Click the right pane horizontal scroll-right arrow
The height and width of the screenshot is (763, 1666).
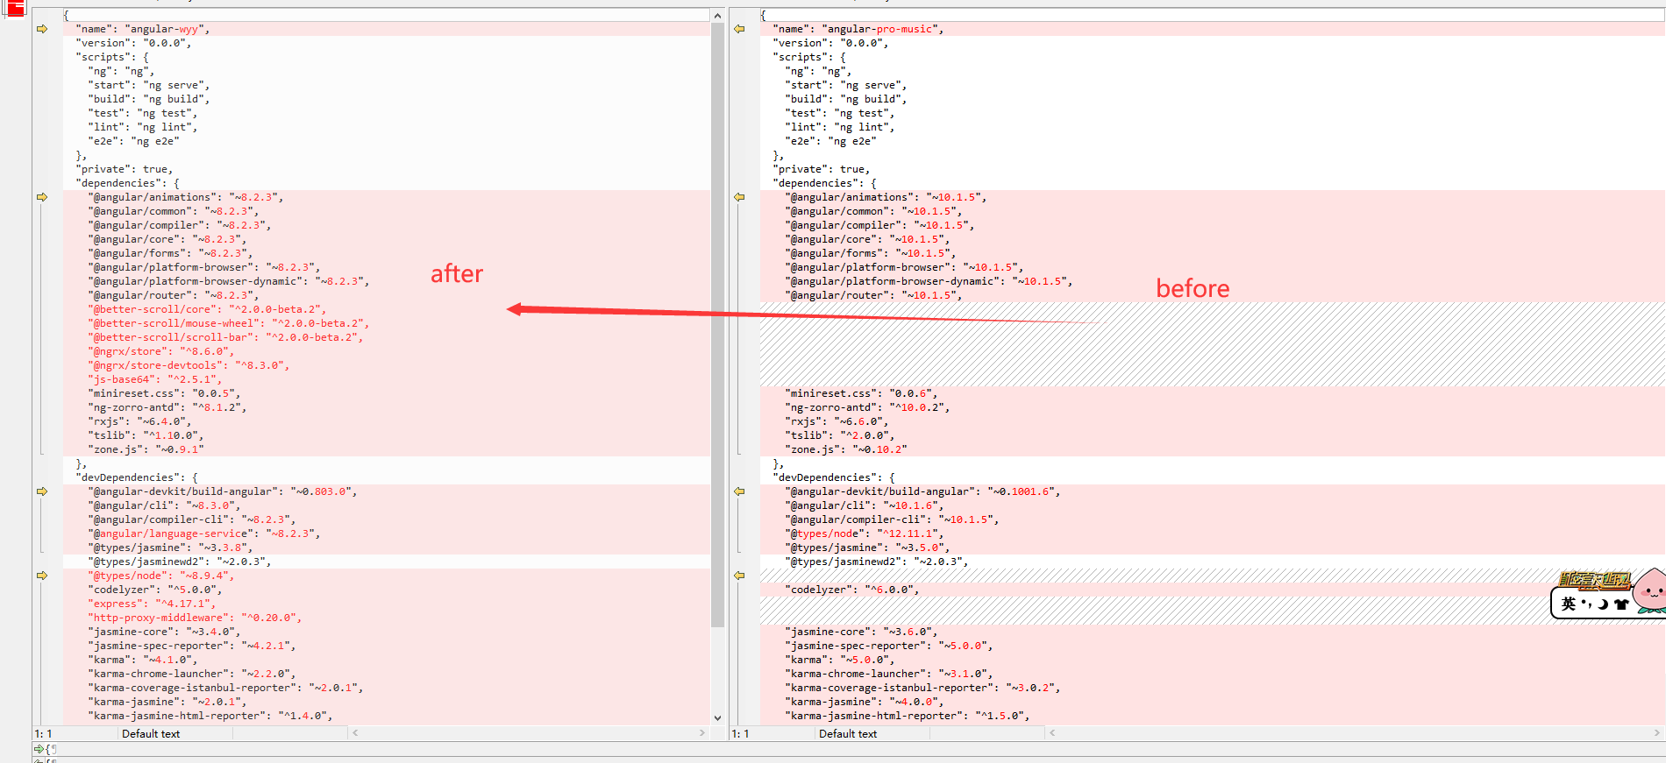tap(1657, 733)
